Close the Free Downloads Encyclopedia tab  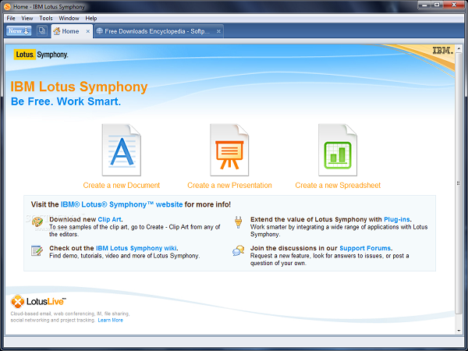pos(218,31)
